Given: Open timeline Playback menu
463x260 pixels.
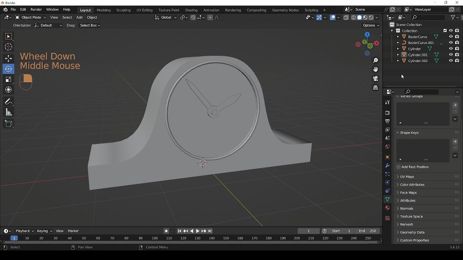Looking at the screenshot, I should [x=24, y=231].
